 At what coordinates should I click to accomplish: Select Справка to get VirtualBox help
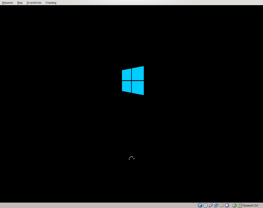(x=51, y=3)
